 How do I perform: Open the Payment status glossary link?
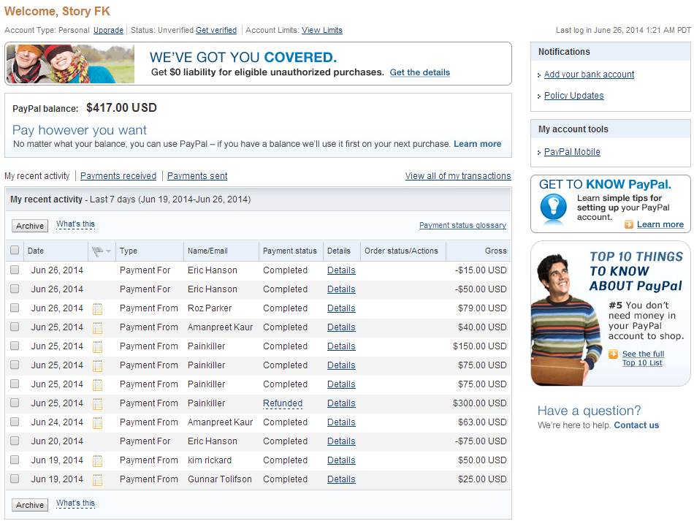tap(462, 225)
